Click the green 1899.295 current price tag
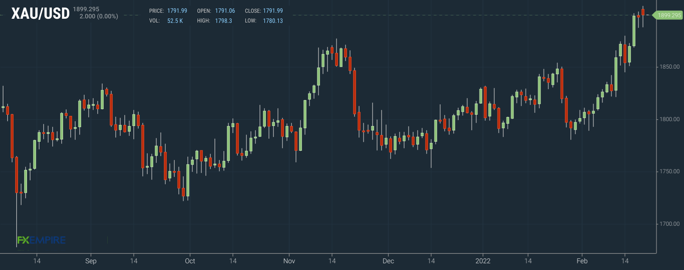Viewport: 684px width, 270px height. point(667,15)
